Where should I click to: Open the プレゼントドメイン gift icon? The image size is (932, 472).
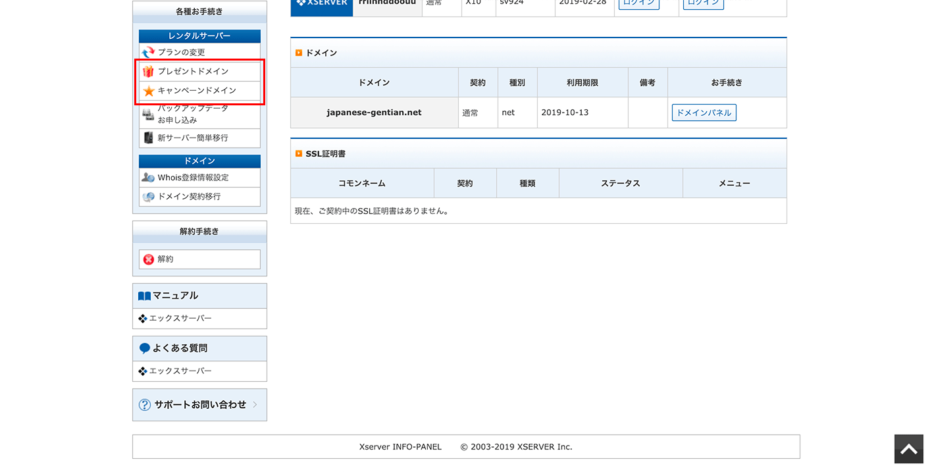tap(149, 71)
